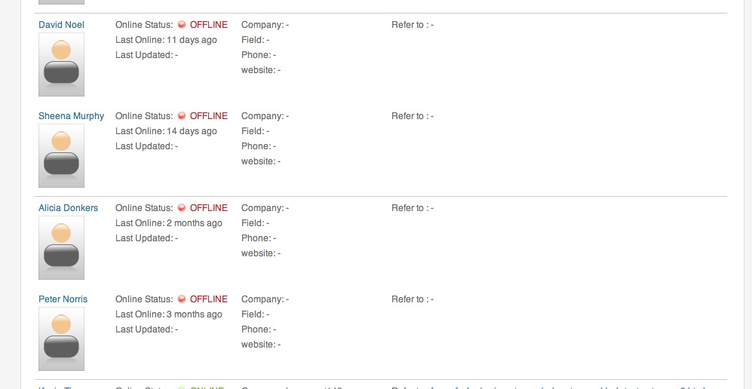Click the green online status icon at bottom

point(181,387)
